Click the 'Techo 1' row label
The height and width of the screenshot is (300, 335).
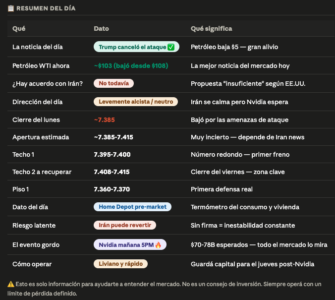click(x=23, y=154)
